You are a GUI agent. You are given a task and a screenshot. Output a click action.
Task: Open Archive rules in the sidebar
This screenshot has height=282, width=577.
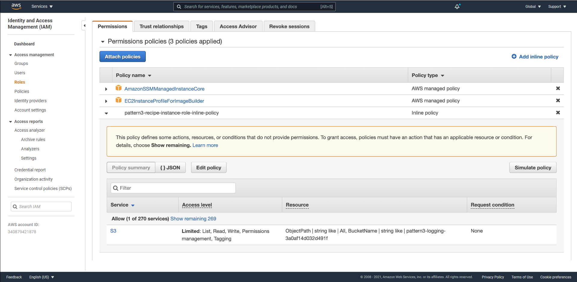[33, 139]
